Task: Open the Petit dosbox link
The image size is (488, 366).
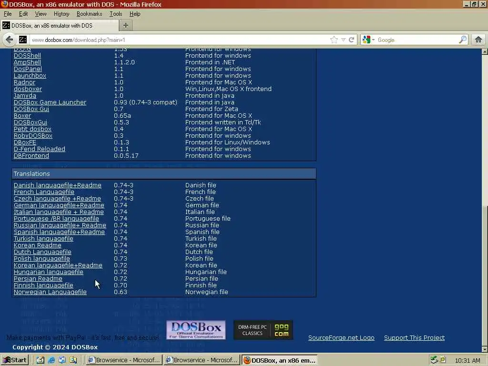Action: pos(33,129)
